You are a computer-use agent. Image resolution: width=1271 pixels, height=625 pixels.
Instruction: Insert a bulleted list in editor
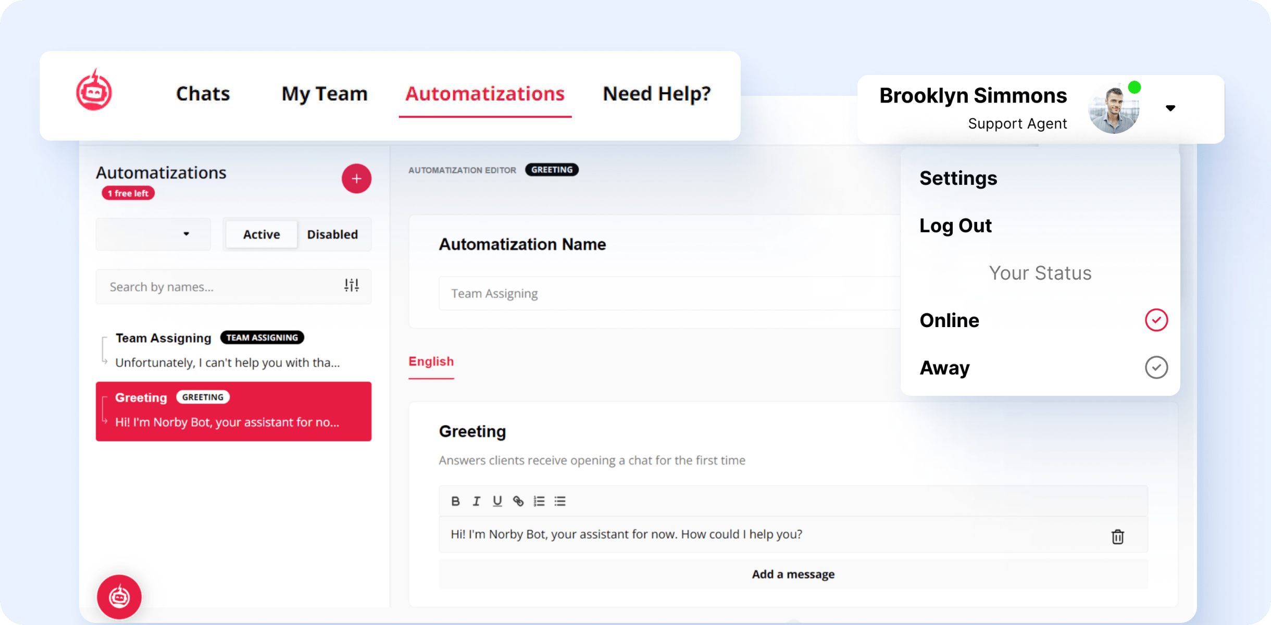click(x=560, y=501)
